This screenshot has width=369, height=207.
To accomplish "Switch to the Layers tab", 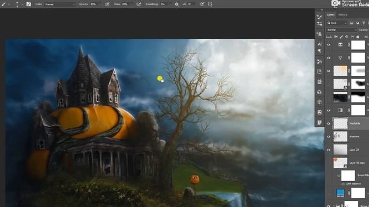I will tap(330, 15).
